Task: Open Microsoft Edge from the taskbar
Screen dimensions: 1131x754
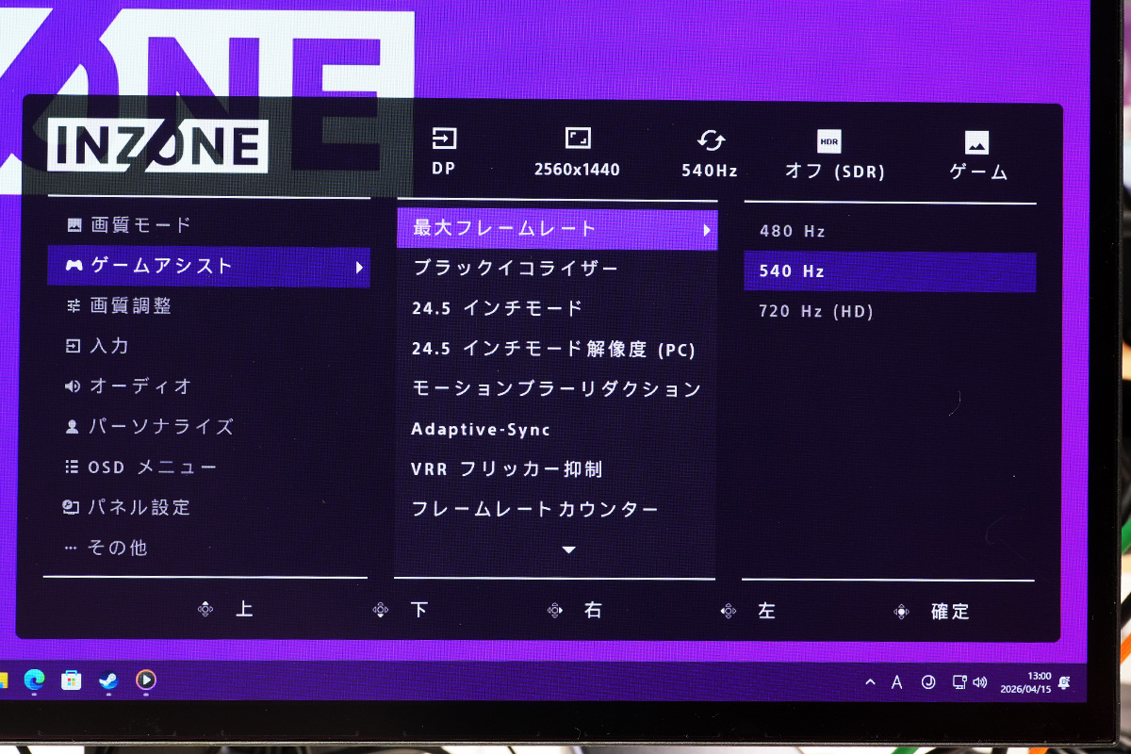Action: (35, 680)
